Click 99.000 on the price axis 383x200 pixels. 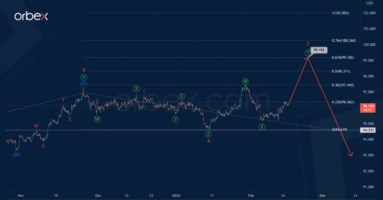tap(369, 60)
